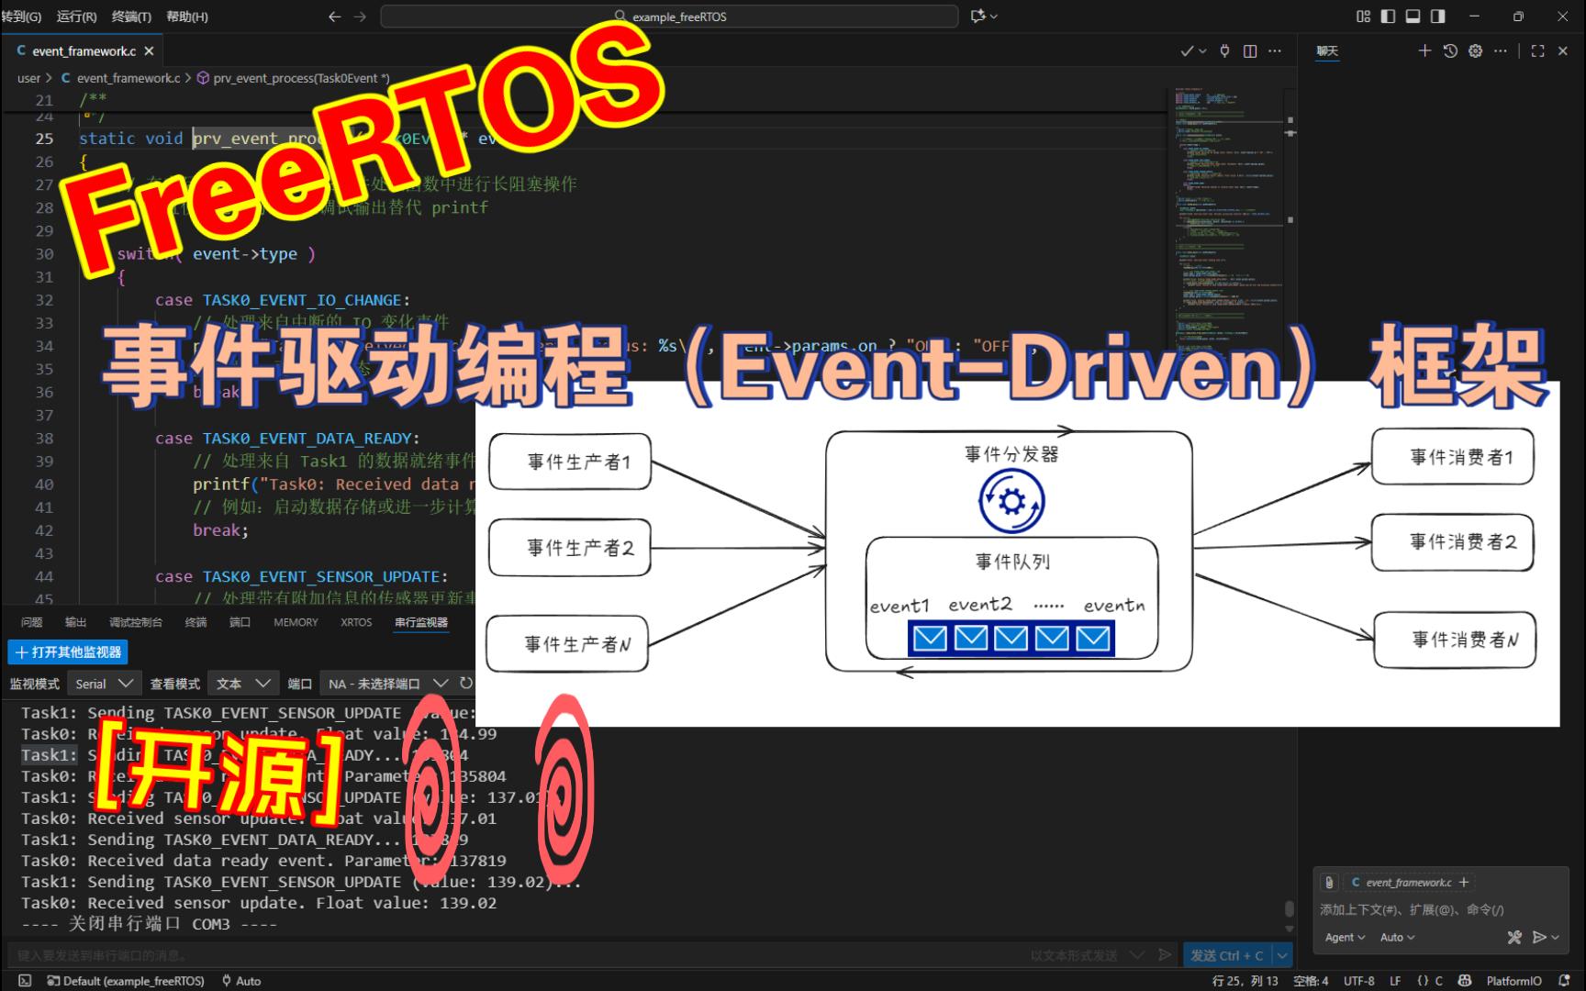
Task: Send the serial message with arrow icon
Action: pyautogui.click(x=1165, y=955)
